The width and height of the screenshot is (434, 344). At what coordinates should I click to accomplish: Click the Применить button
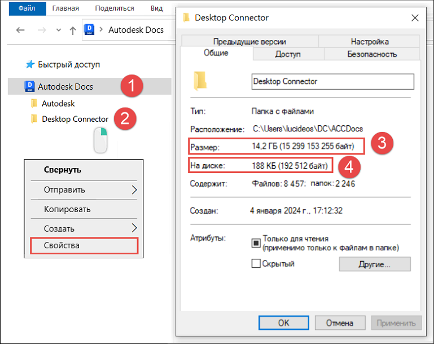point(396,323)
